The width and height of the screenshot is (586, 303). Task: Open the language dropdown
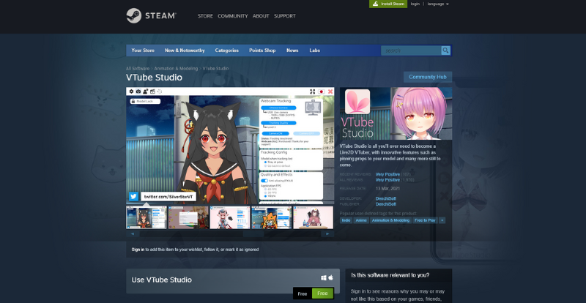coord(438,4)
